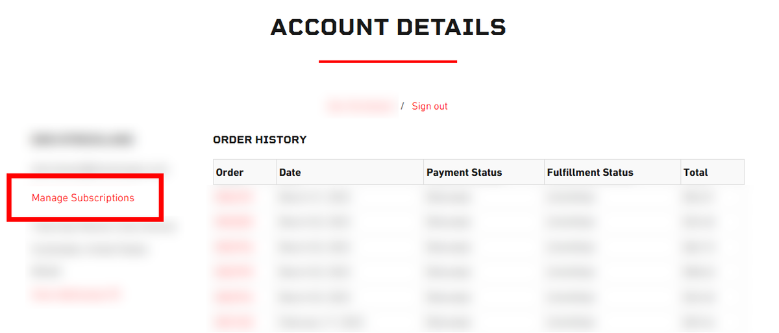Select the Fulfillment Status column header

coord(590,173)
